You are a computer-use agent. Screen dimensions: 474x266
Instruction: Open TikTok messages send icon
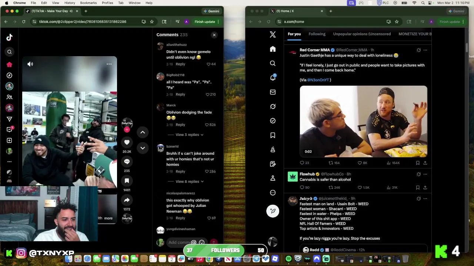coord(10,119)
